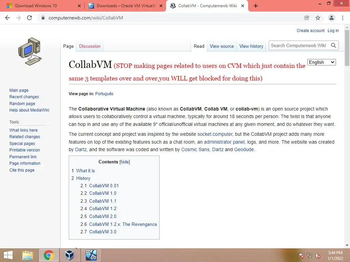This screenshot has height=262, width=350.
Task: Click the page vertical scrollbar thumb
Action: click(347, 48)
